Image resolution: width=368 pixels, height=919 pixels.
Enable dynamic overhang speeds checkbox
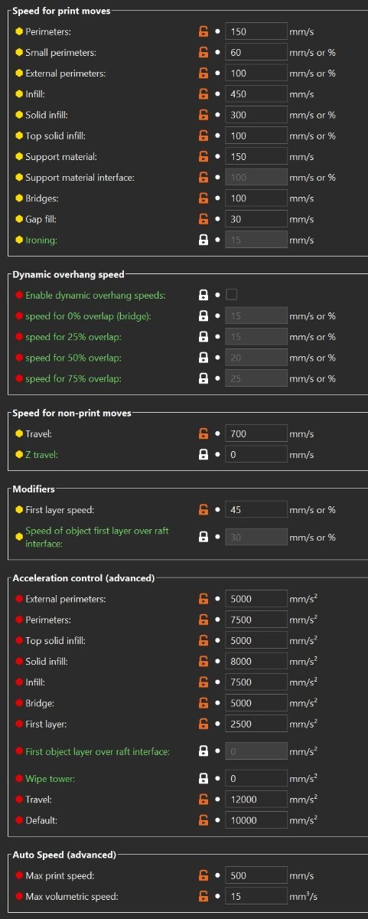(232, 295)
